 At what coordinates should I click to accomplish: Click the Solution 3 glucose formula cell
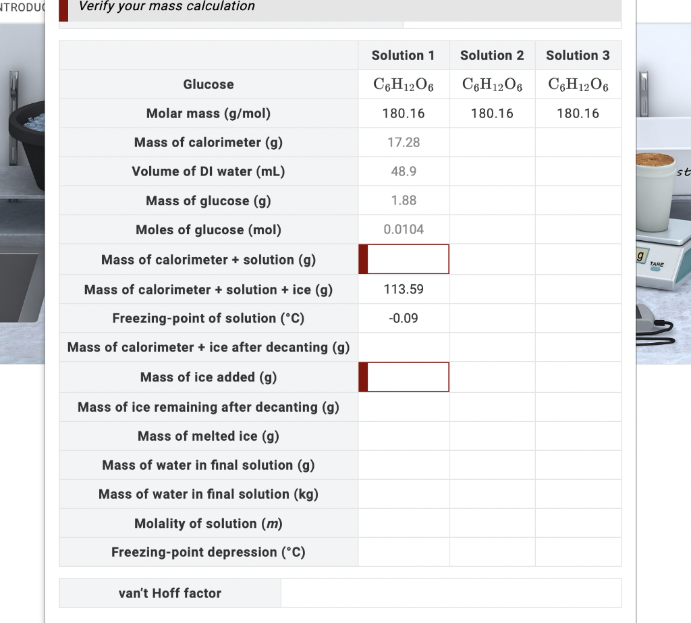click(x=578, y=84)
